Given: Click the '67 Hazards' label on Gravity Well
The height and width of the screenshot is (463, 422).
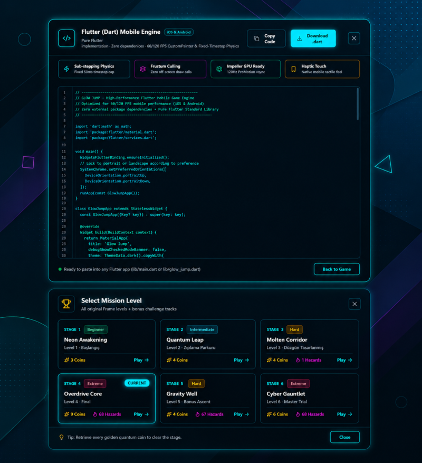Looking at the screenshot, I should pos(213,414).
